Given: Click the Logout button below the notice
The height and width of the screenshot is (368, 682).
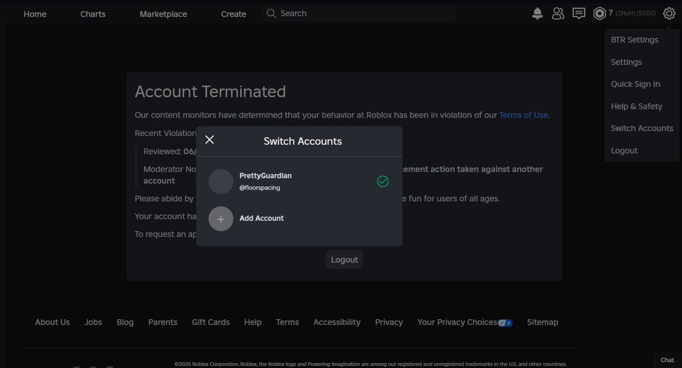Looking at the screenshot, I should pos(344,260).
